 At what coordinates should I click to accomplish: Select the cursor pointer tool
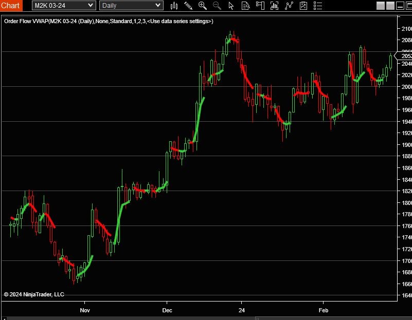231,6
